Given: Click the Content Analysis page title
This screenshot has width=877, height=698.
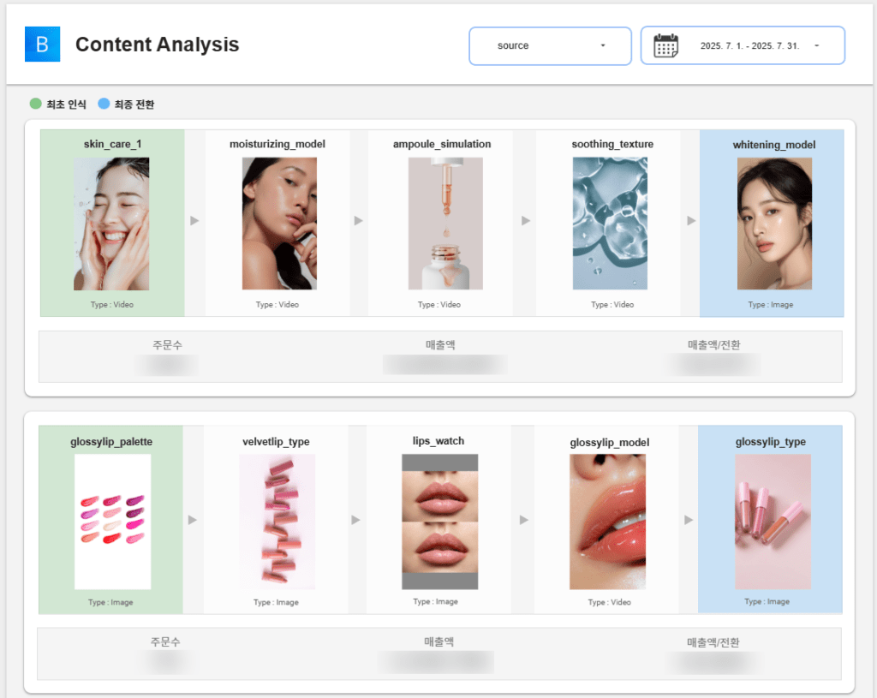Looking at the screenshot, I should click(x=157, y=45).
